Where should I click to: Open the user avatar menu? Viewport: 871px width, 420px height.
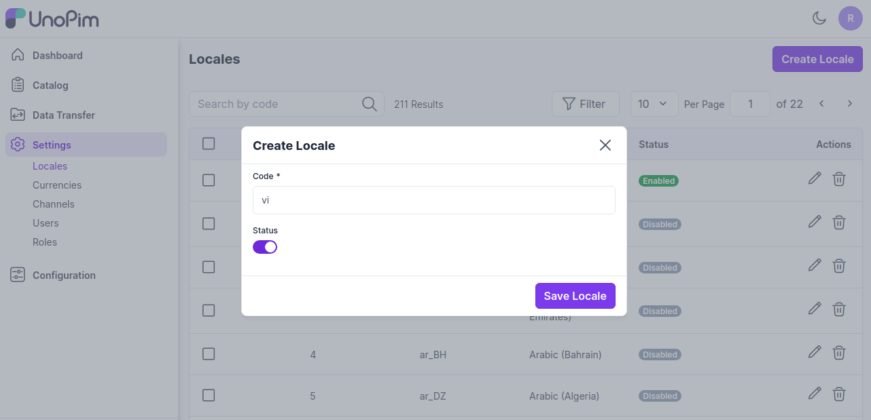point(850,18)
